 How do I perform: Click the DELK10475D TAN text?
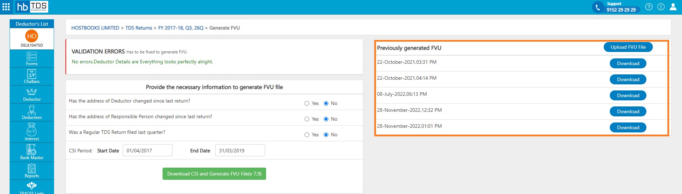tap(32, 45)
